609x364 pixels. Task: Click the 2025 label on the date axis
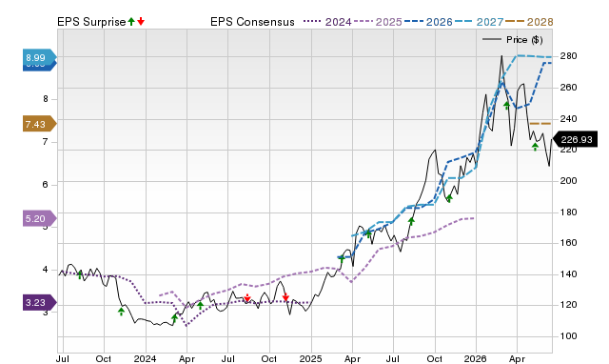[x=310, y=358]
